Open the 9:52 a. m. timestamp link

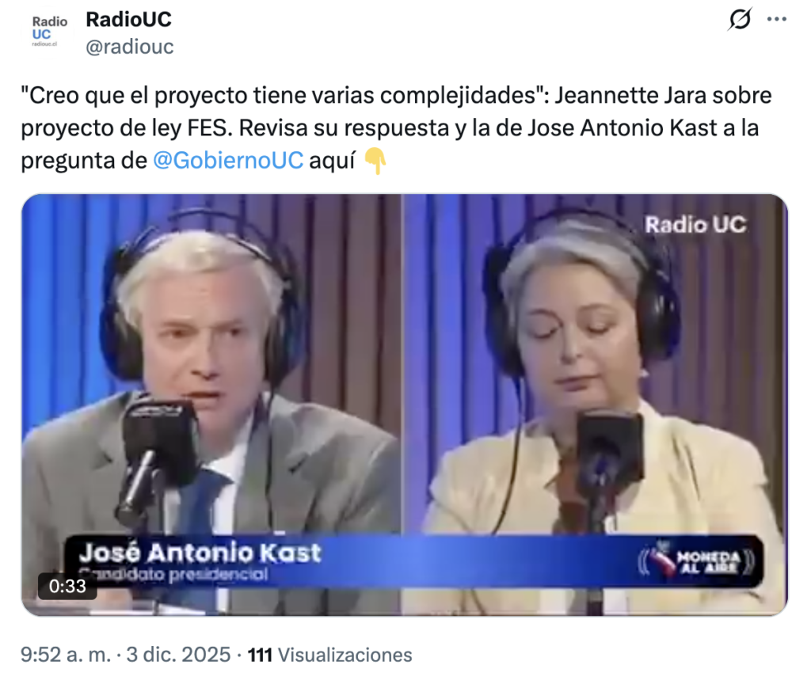pyautogui.click(x=66, y=655)
